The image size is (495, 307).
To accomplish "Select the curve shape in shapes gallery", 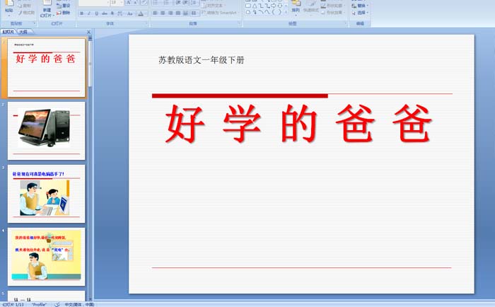I will pos(267,12).
